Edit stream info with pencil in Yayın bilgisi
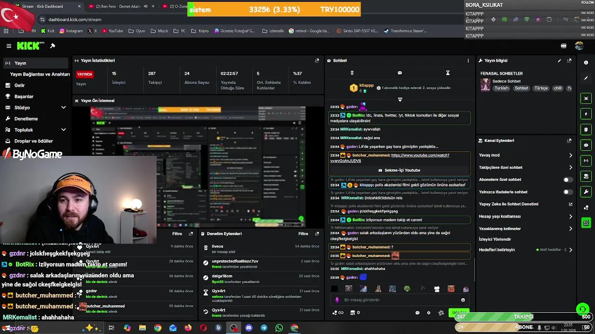 coord(559,61)
